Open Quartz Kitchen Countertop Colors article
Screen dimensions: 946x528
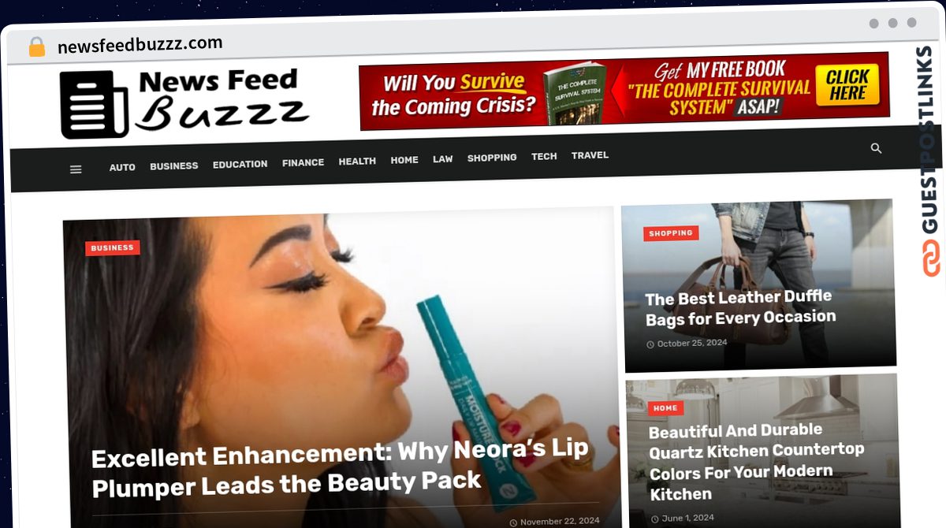pyautogui.click(x=756, y=462)
